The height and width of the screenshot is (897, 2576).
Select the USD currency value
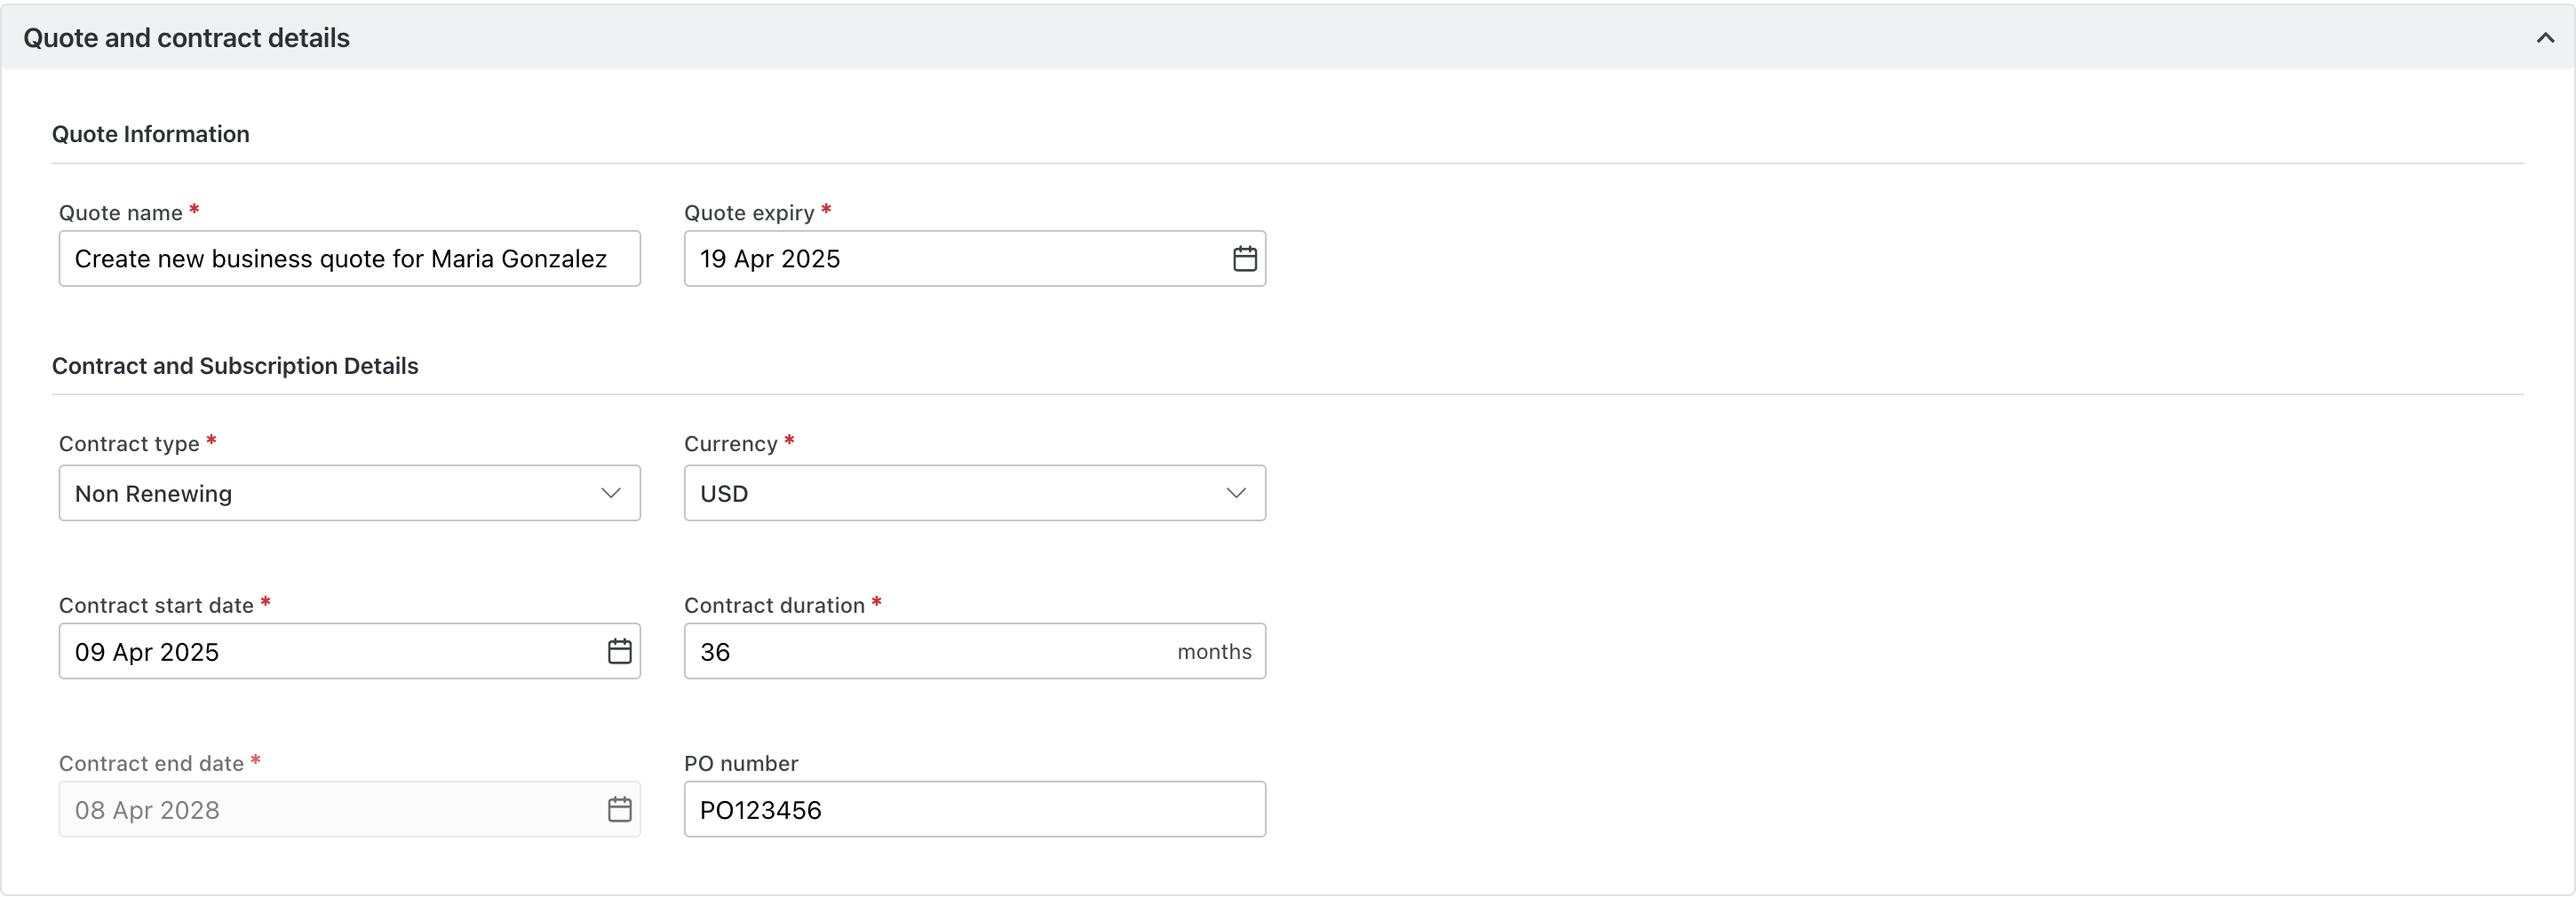click(724, 494)
